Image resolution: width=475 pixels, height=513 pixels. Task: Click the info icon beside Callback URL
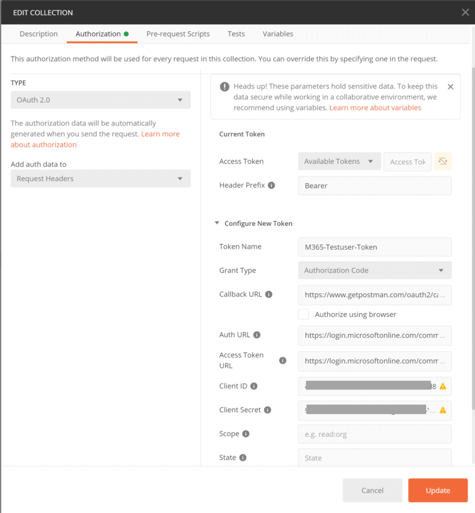[x=269, y=294]
